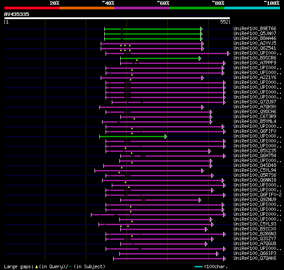The image size is (284, 270).
Task: Select the UniRef100_Q7QAK6 label
Action: 255,258
